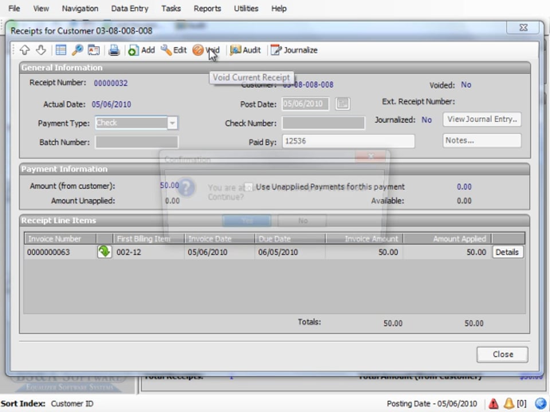Click the down arrow next receipt icon
The image size is (550, 412).
(x=41, y=50)
